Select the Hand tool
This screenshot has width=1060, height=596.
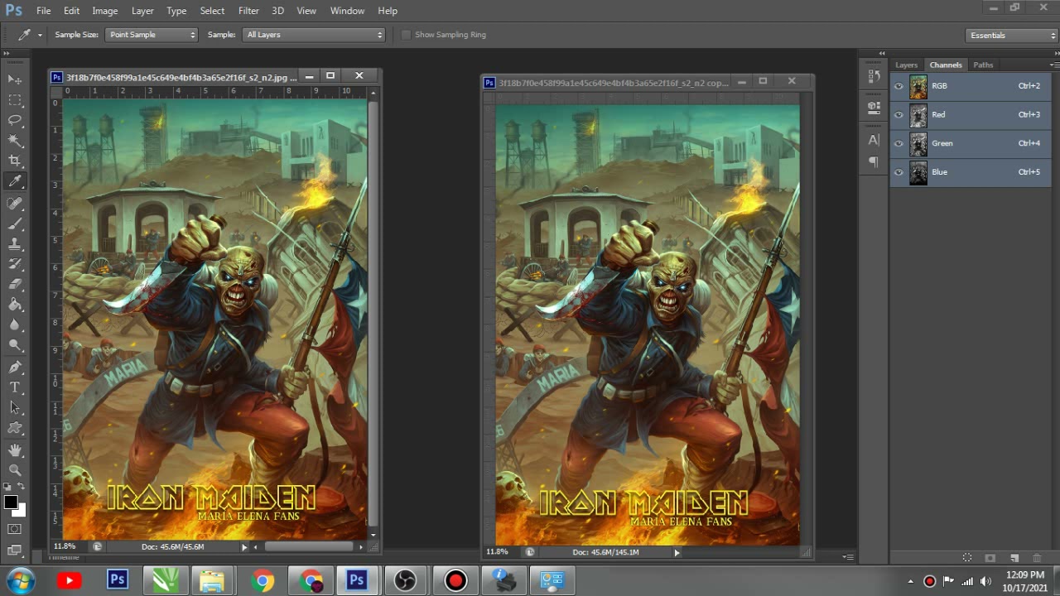[x=15, y=450]
